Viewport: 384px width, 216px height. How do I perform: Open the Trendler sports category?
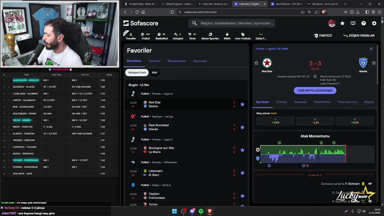[x=131, y=36]
